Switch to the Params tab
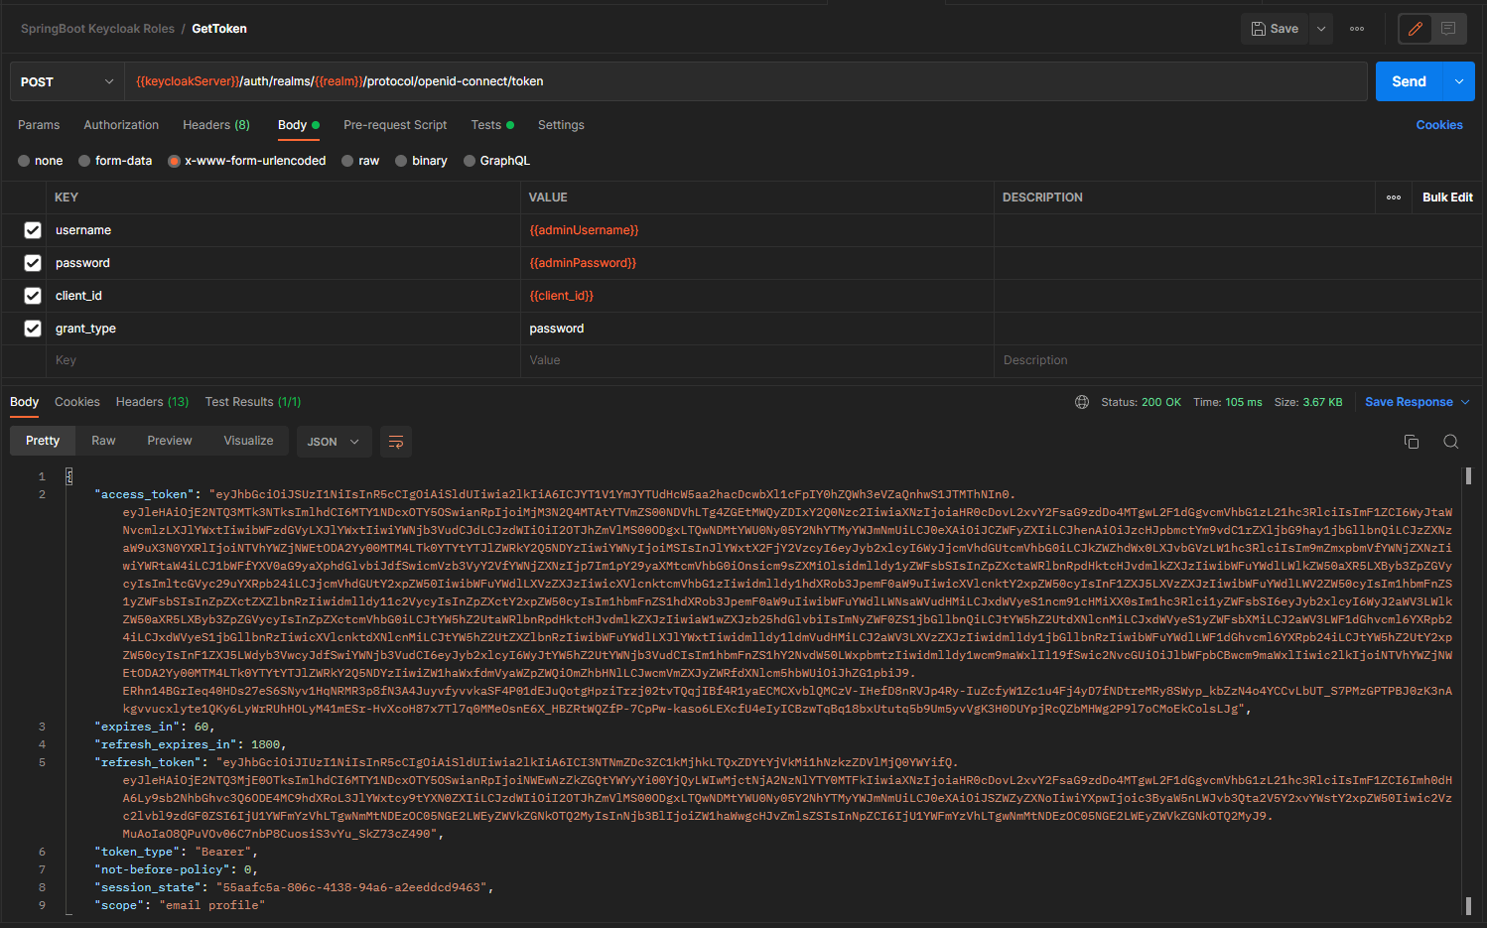 [39, 125]
